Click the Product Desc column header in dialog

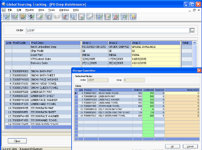[x=115, y=90]
